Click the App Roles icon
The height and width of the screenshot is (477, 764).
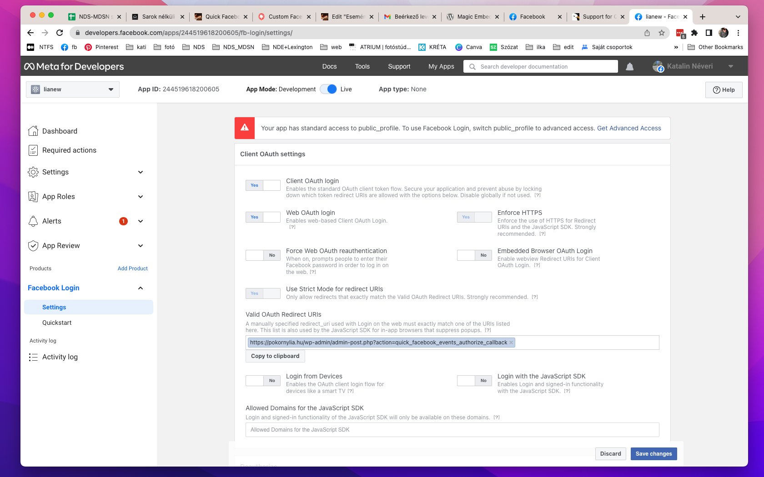tap(33, 197)
